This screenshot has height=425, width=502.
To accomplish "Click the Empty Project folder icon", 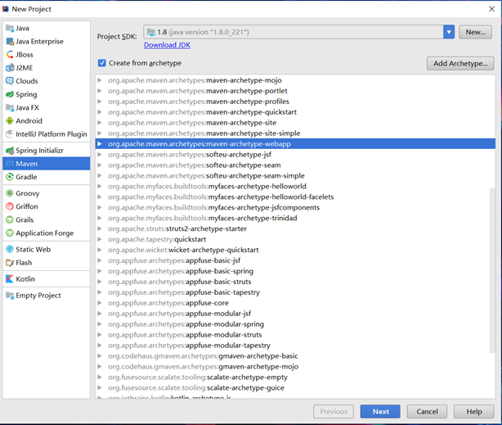I will pos(10,295).
